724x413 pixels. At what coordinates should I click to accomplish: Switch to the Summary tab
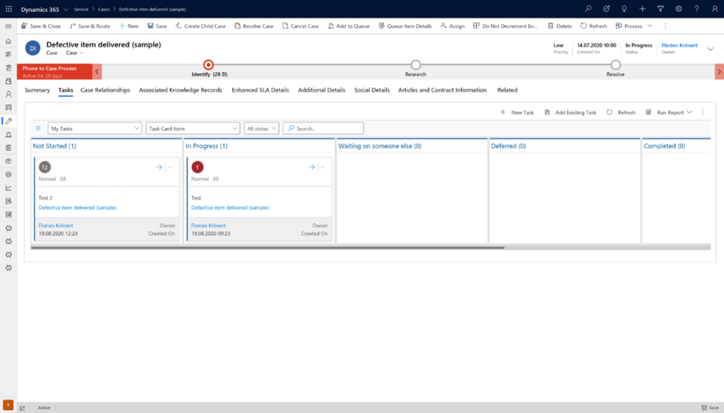(37, 90)
